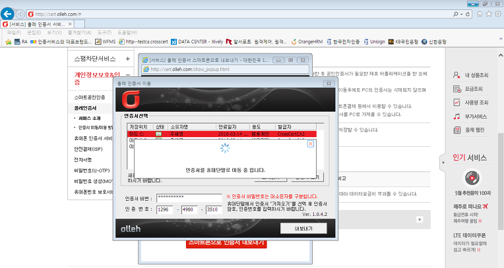Collapse the 개인정보보호&인증 section

click(127, 75)
